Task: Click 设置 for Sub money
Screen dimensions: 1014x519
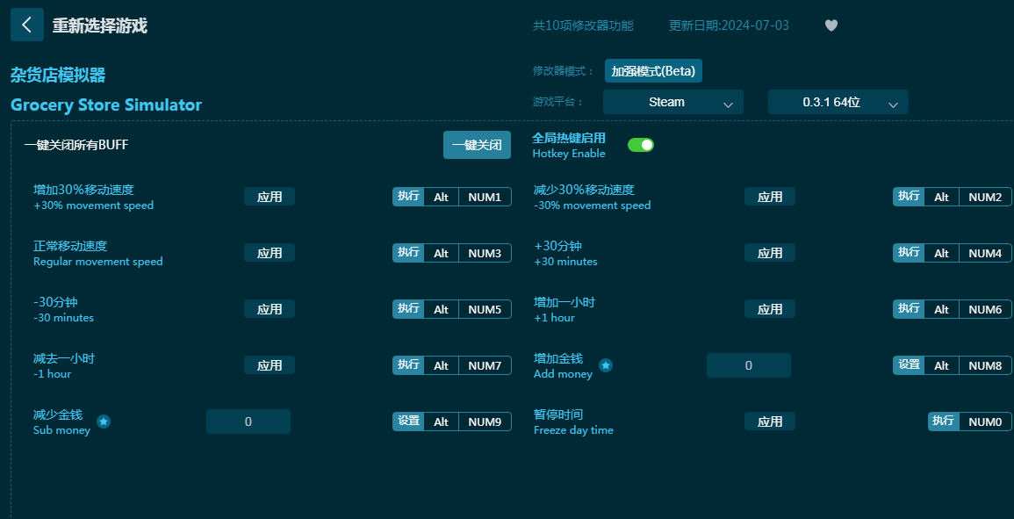Action: click(x=408, y=422)
